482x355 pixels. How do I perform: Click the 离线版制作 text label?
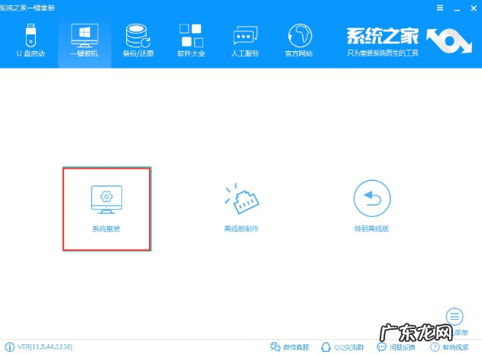coord(241,229)
